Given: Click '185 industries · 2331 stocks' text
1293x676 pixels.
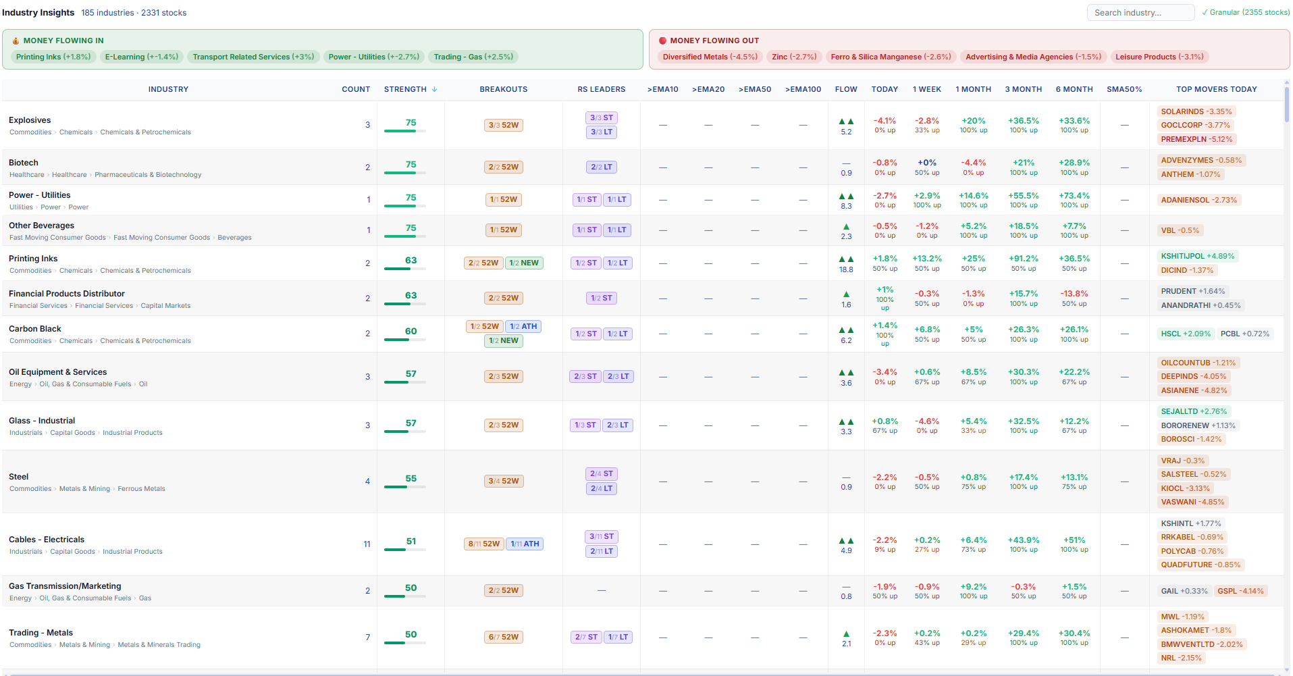Looking at the screenshot, I should (134, 13).
